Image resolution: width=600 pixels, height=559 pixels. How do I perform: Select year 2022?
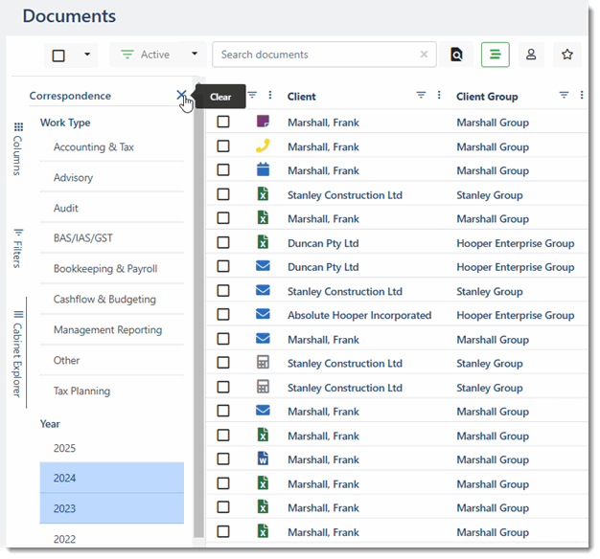(x=112, y=539)
